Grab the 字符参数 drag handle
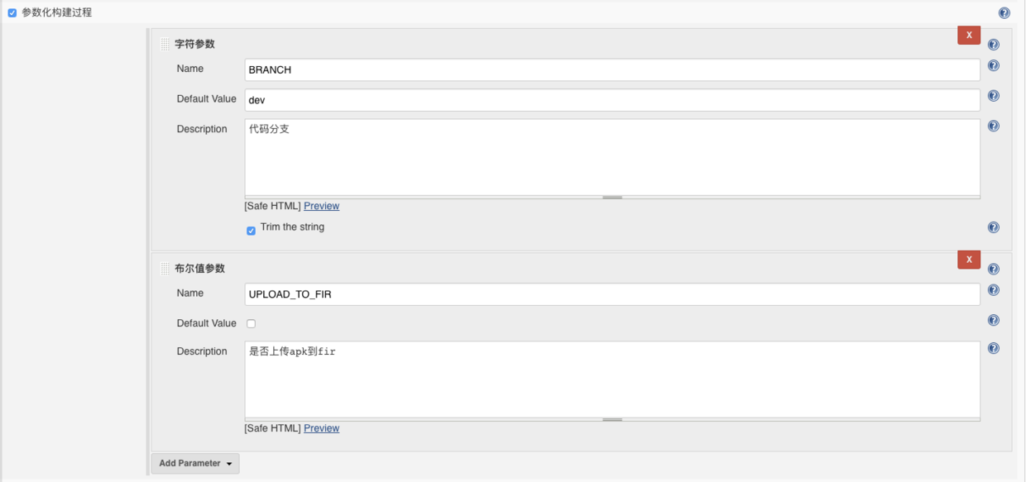This screenshot has height=482, width=1026. click(x=165, y=44)
